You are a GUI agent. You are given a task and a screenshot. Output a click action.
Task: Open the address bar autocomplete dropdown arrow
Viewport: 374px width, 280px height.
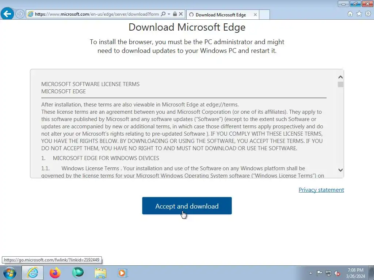tap(169, 14)
